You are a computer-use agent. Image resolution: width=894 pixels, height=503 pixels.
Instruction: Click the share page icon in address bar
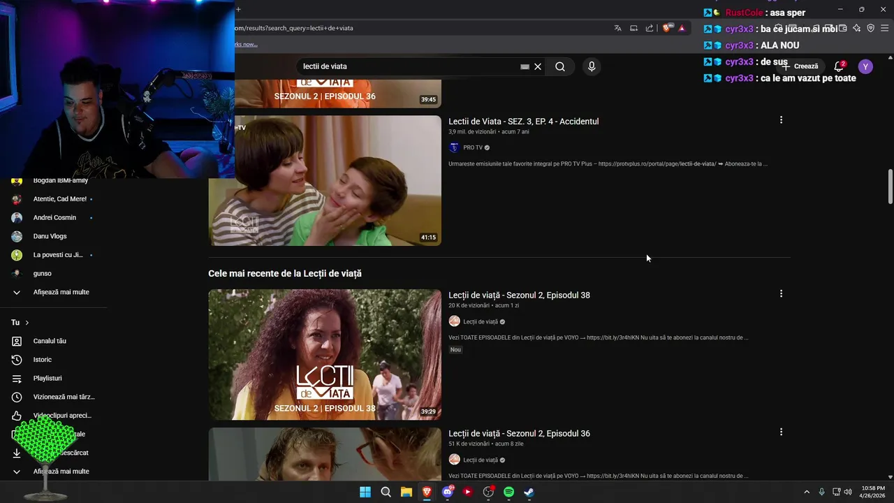(650, 28)
